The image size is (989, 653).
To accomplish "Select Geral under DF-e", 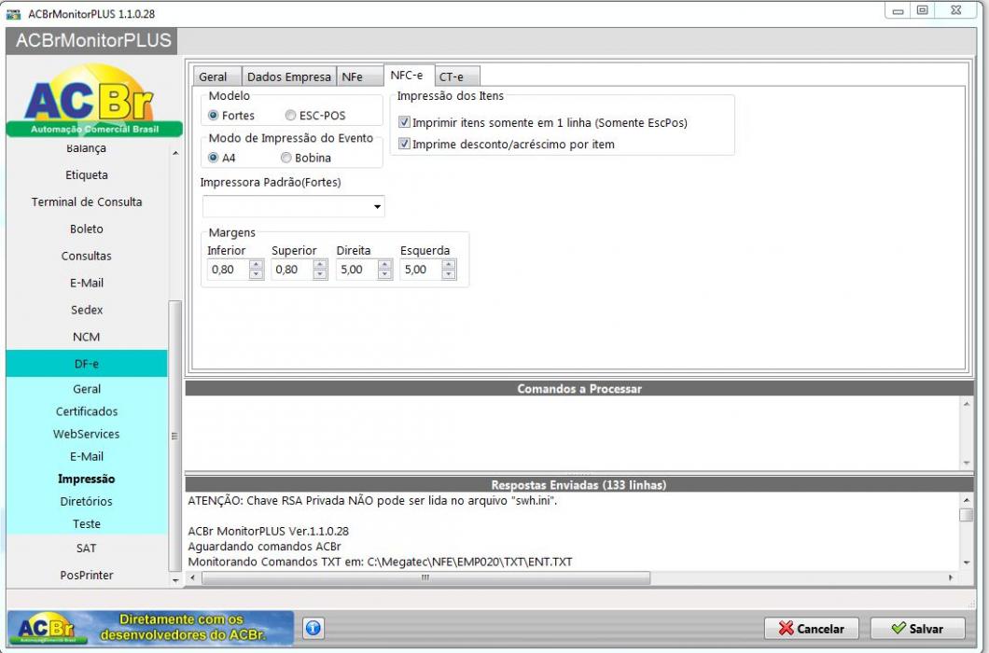I will pos(87,389).
